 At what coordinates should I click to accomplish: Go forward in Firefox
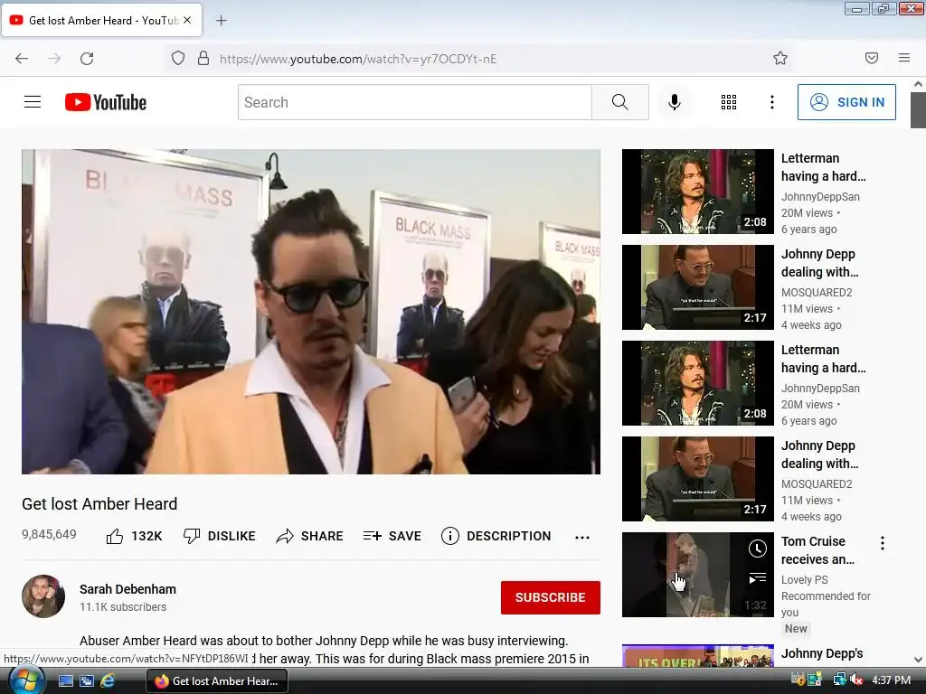point(54,58)
